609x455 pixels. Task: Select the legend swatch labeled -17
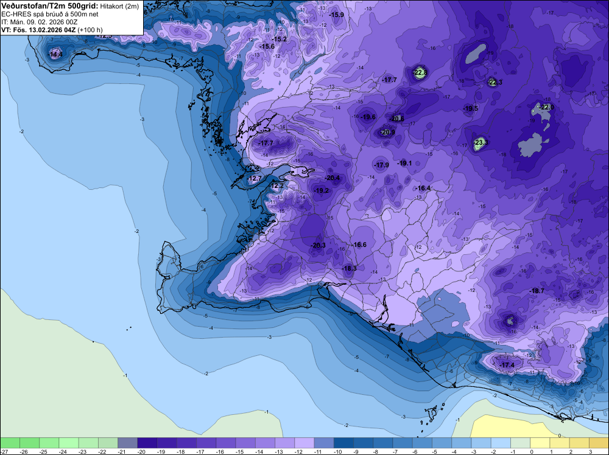[x=206, y=443]
